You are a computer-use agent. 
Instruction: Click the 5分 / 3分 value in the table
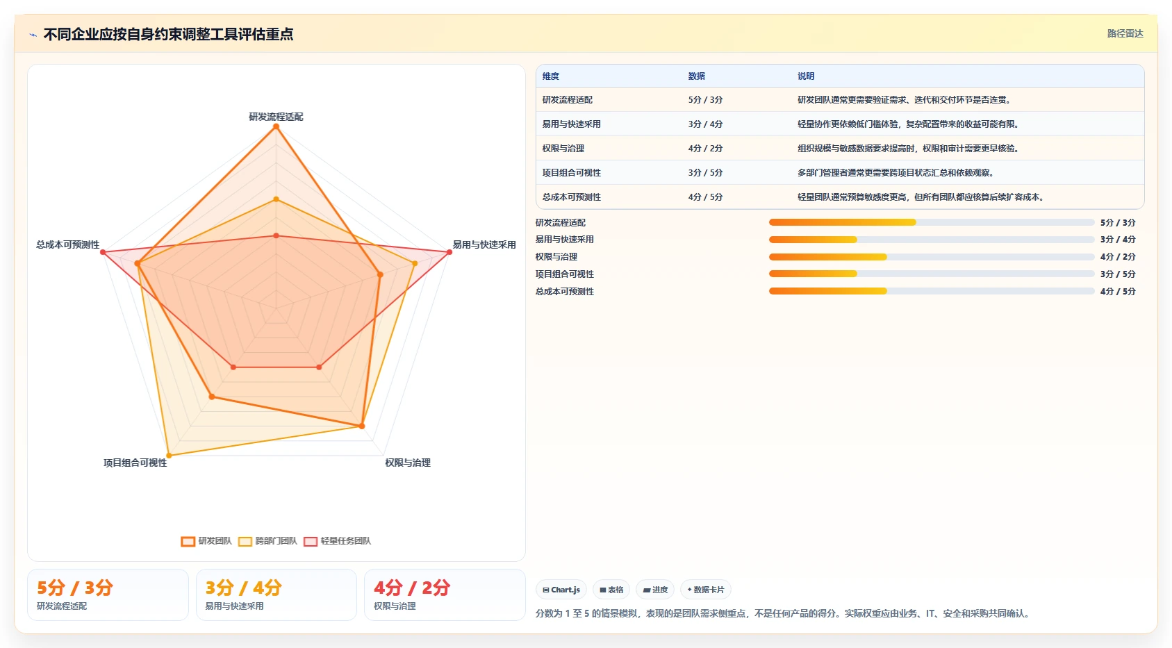pos(706,100)
